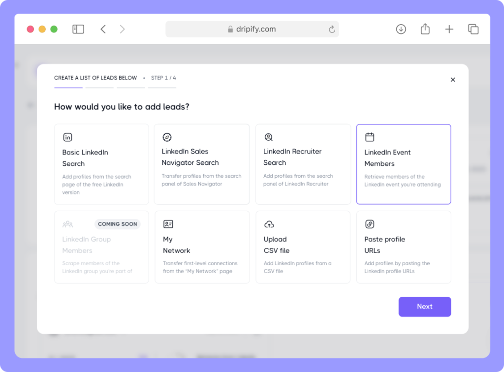This screenshot has height=372, width=504.
Task: Click the green macOS fullscreen window button
Action: coord(54,29)
